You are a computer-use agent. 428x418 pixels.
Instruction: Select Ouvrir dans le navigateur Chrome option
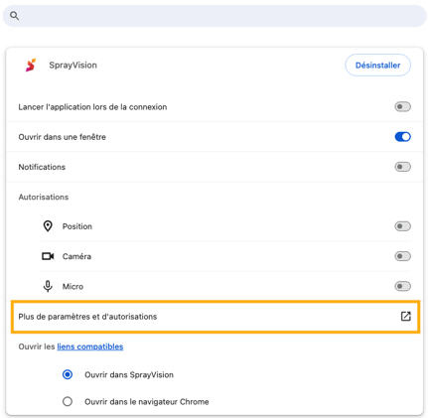pyautogui.click(x=68, y=401)
